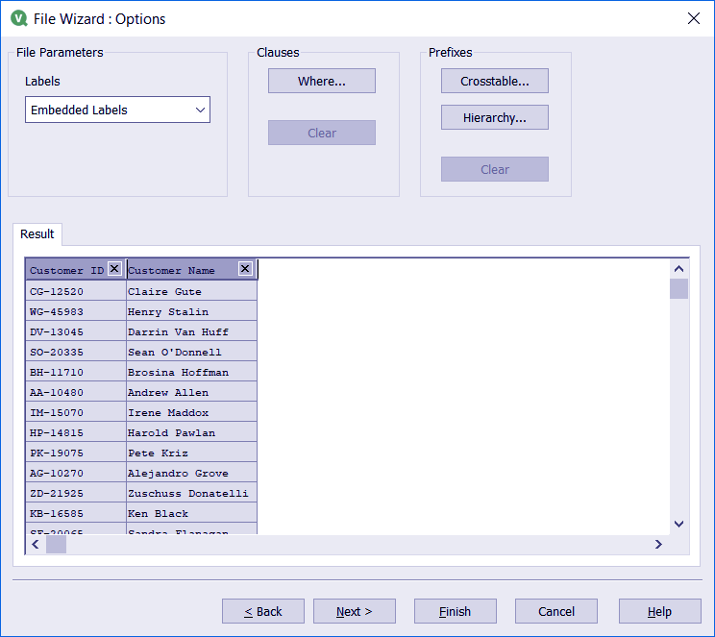Proceed with the Next button
Viewport: 715px width, 637px height.
click(x=355, y=611)
